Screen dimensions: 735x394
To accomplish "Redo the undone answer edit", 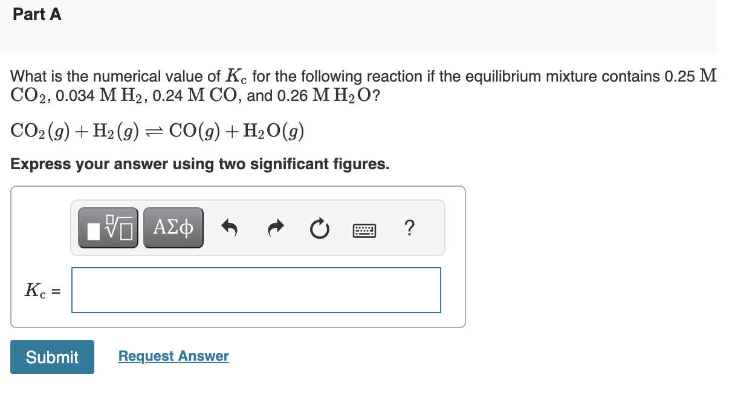I will tap(275, 228).
